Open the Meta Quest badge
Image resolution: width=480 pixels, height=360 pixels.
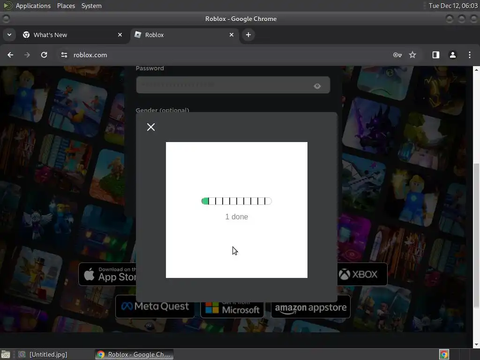pyautogui.click(x=155, y=307)
